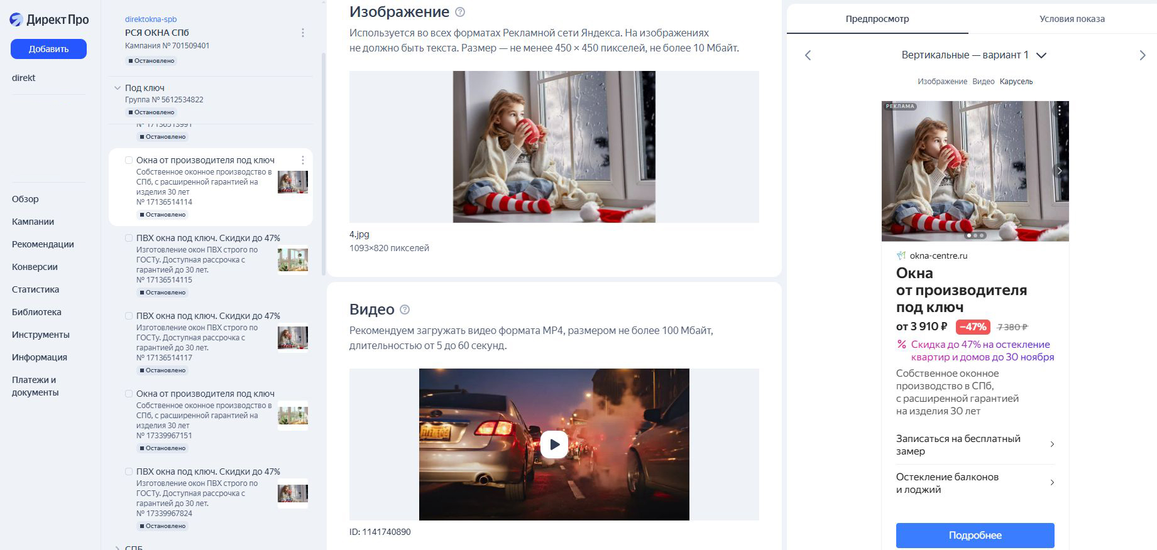The image size is (1157, 550).
Task: Play the traffic video preview
Action: click(x=554, y=445)
